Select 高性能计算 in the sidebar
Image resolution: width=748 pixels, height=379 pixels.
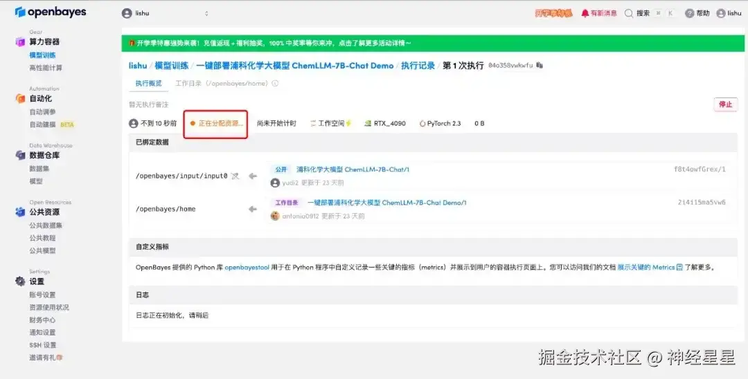(x=46, y=68)
